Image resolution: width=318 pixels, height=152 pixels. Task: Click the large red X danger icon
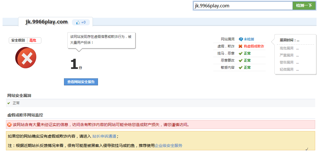coord(26,58)
